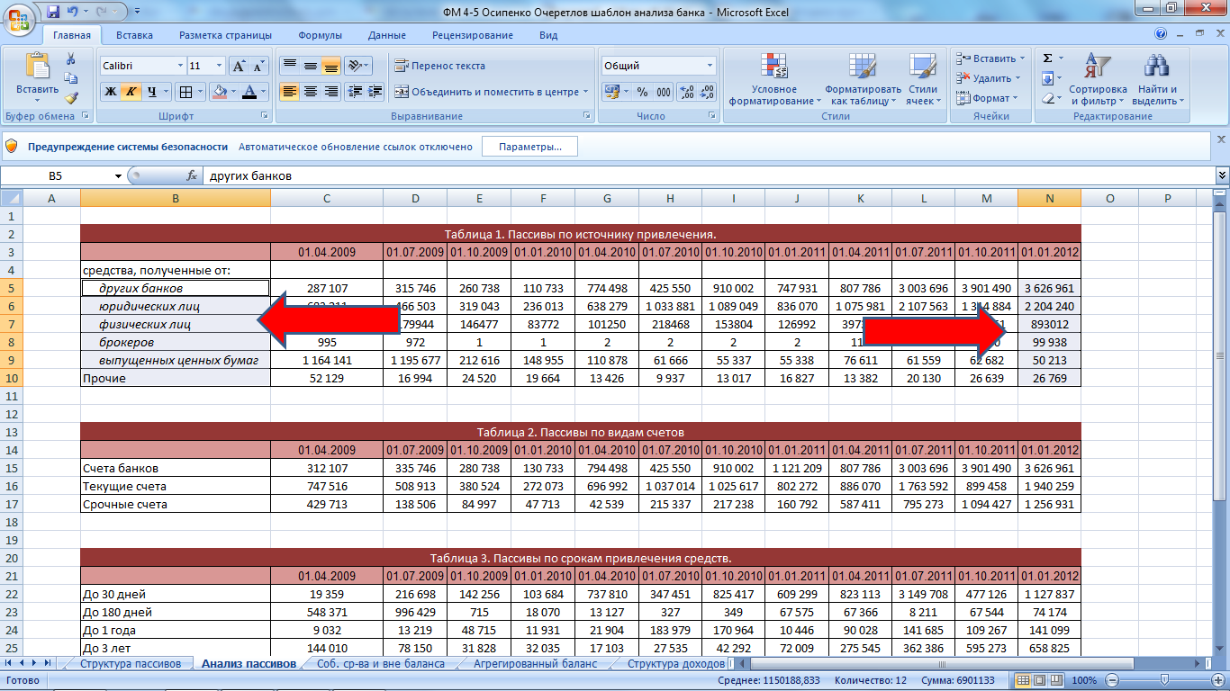
Task: Open the Структура пассивов sheet tab
Action: (130, 664)
